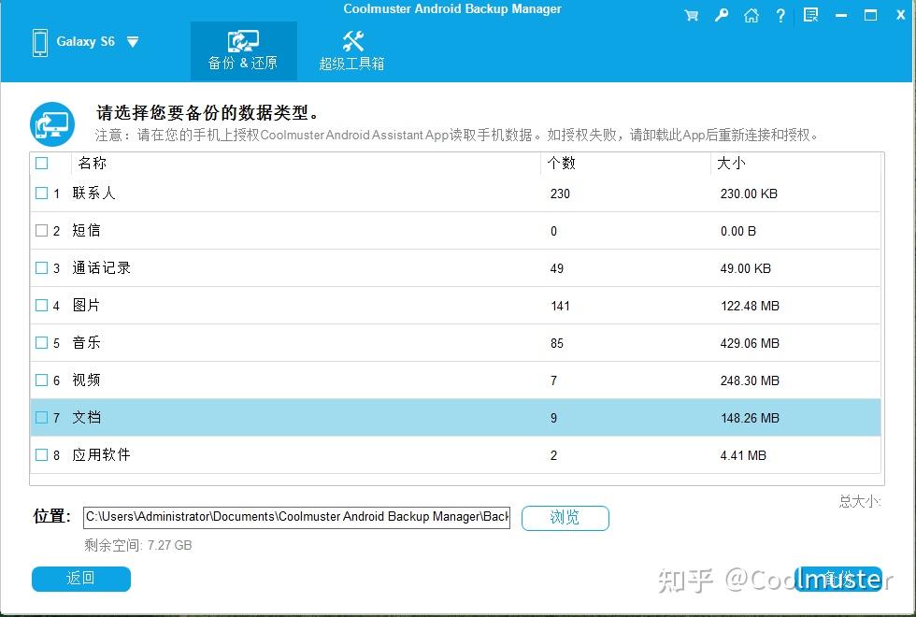This screenshot has height=617, width=916.
Task: Select the 短信 row label
Action: 86,230
